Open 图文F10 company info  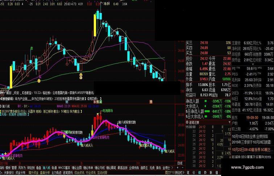170,173
